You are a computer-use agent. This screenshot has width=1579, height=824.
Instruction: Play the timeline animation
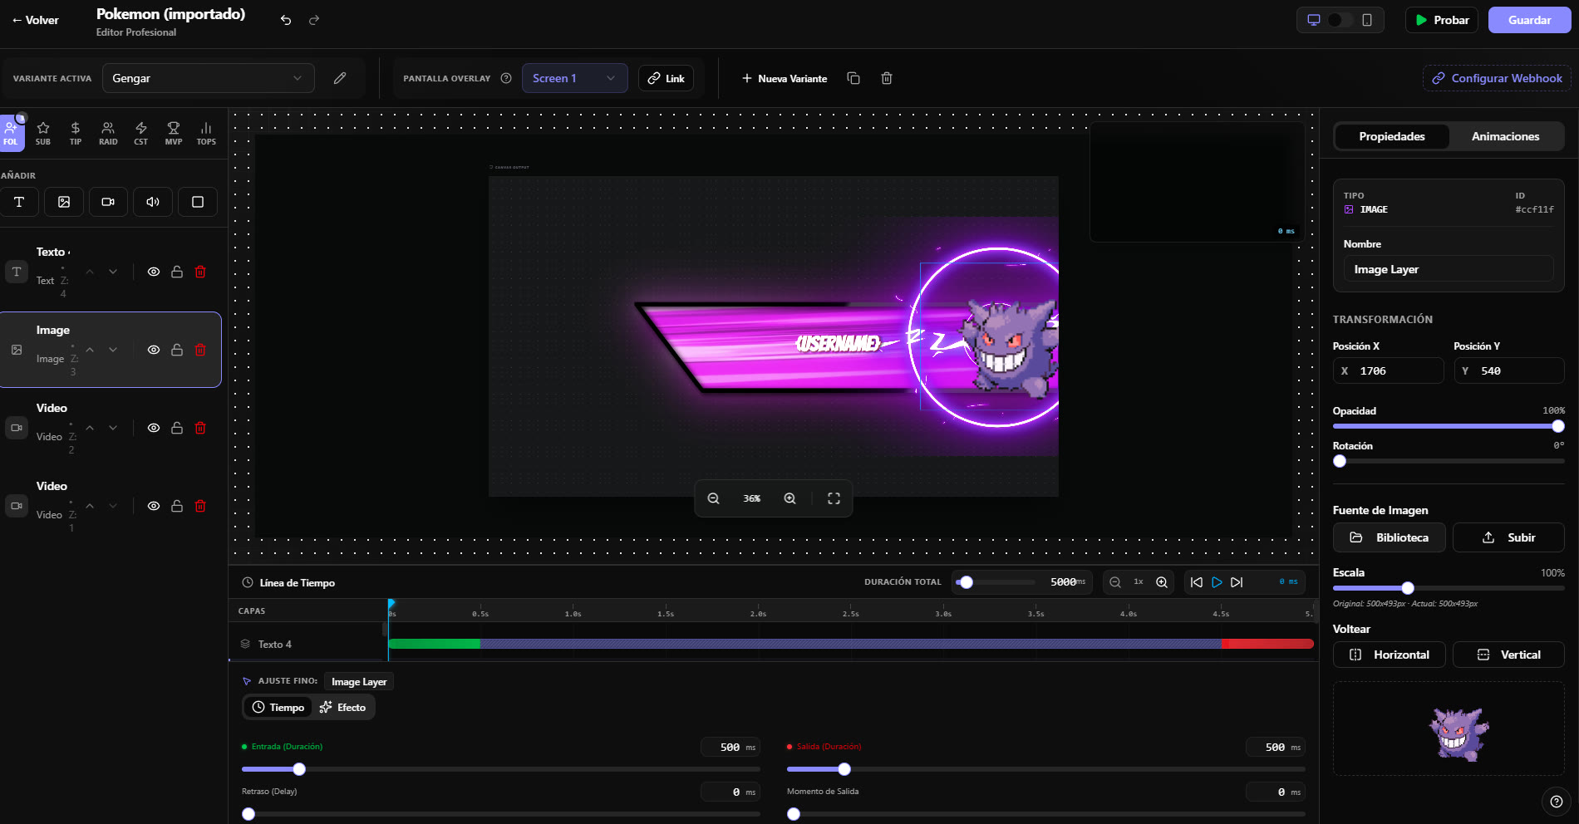1217,582
